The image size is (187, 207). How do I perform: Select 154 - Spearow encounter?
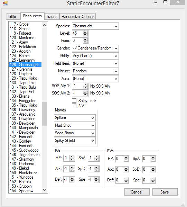tap(25, 191)
